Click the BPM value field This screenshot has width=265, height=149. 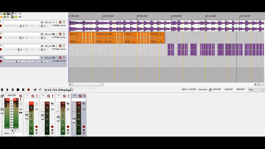(x=192, y=89)
